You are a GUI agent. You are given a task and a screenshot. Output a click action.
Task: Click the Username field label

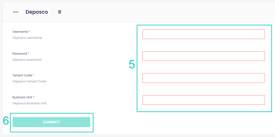pos(20,32)
